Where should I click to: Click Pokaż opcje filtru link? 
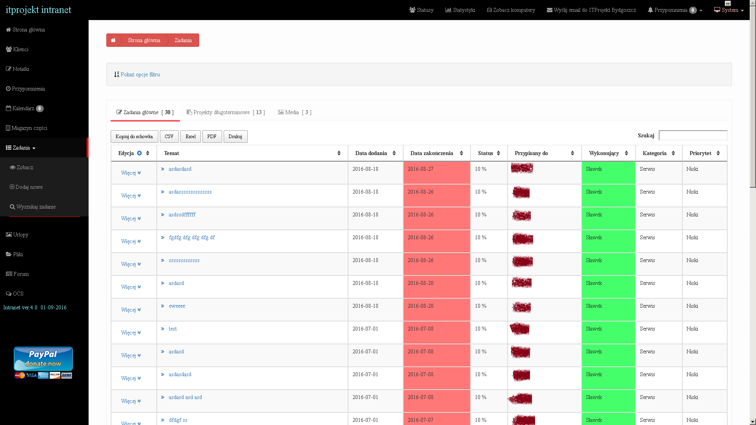(140, 74)
